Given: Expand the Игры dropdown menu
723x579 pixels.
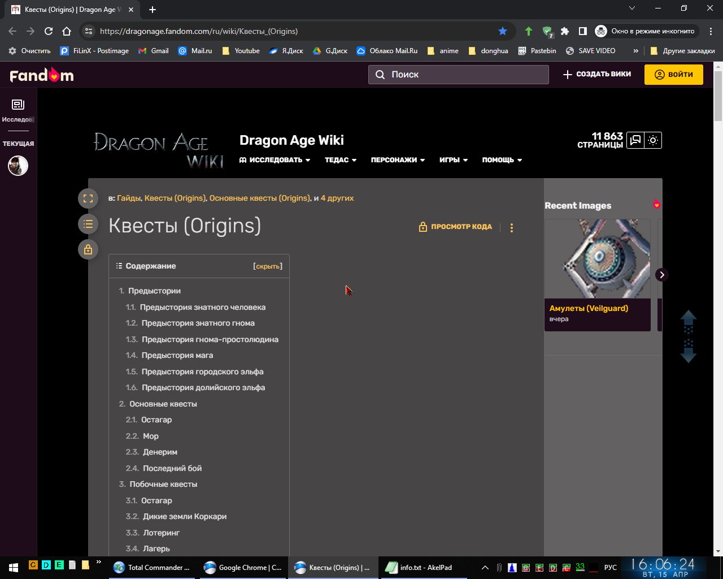Looking at the screenshot, I should click(454, 160).
